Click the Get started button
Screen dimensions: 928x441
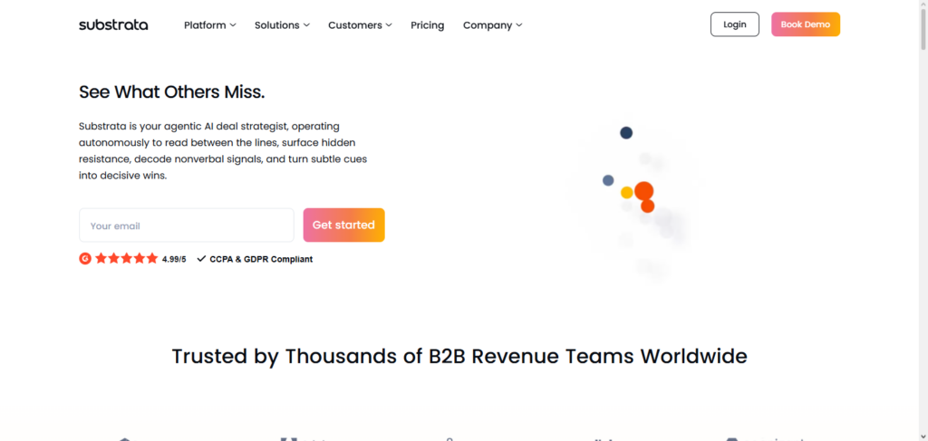(x=343, y=225)
